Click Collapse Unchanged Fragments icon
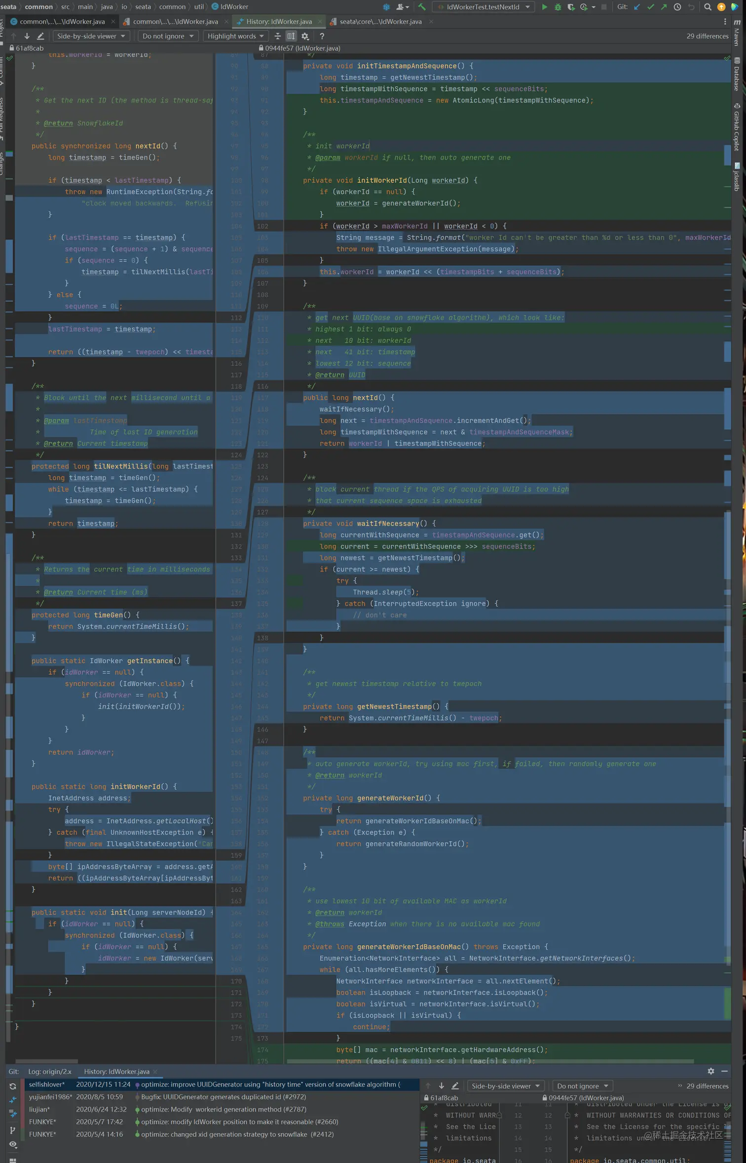Image resolution: width=746 pixels, height=1163 pixels. pyautogui.click(x=278, y=36)
